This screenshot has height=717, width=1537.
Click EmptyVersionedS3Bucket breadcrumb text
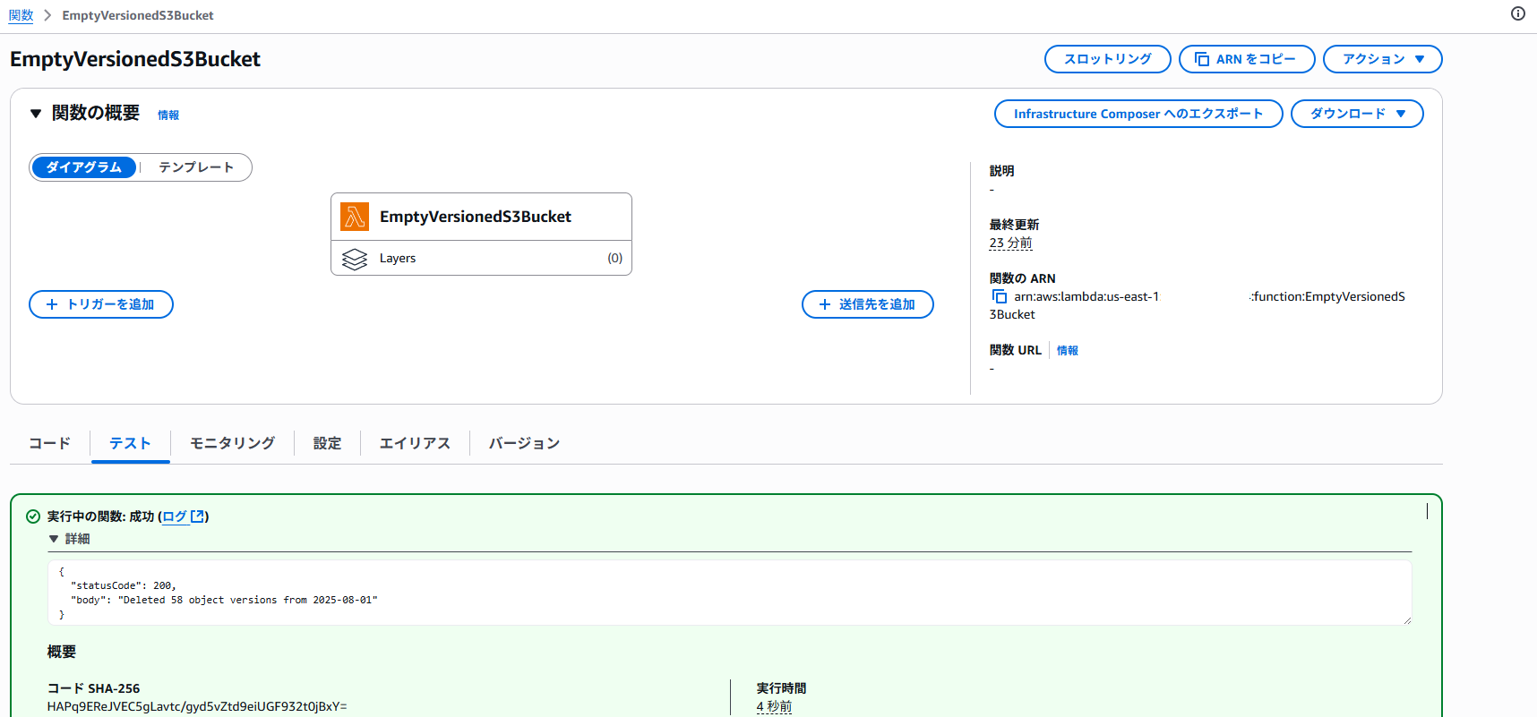coord(138,15)
